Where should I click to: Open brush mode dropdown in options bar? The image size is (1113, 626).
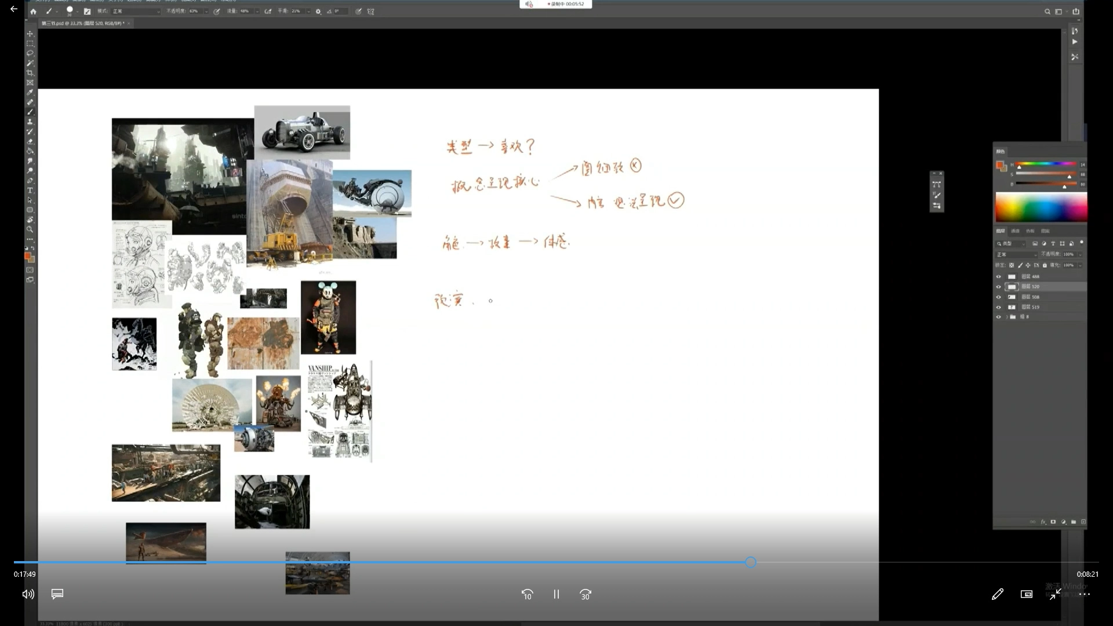[x=136, y=12]
